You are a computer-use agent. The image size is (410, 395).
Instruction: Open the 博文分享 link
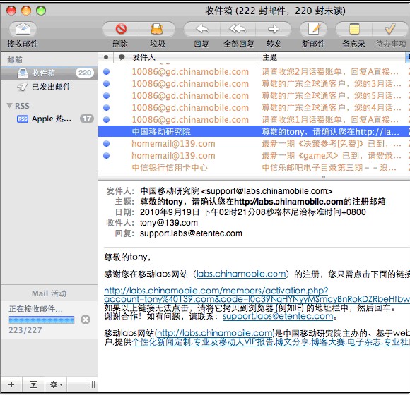(292, 341)
